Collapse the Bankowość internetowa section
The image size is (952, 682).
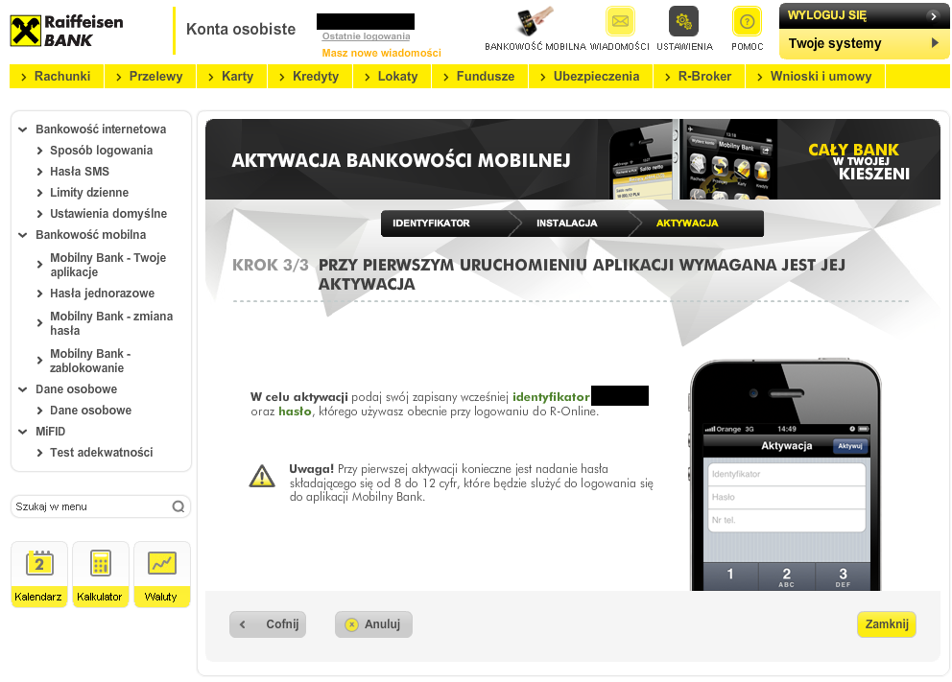point(23,129)
